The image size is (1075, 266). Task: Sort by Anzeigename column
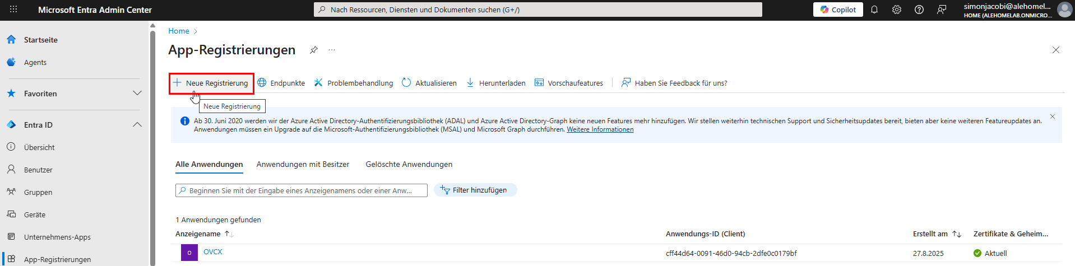228,234
